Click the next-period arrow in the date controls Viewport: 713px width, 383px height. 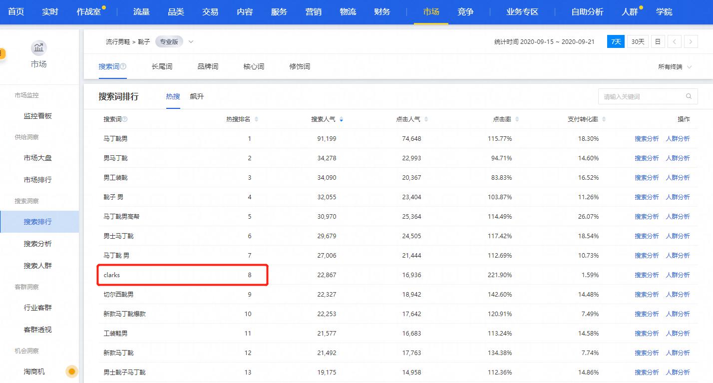point(691,41)
